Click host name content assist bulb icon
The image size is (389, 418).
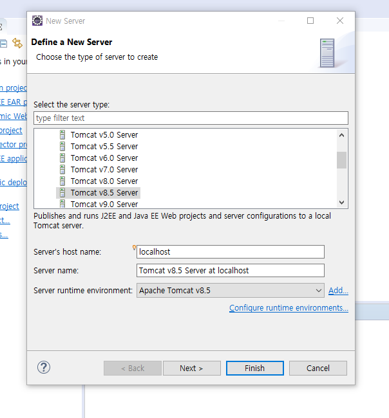coord(134,248)
